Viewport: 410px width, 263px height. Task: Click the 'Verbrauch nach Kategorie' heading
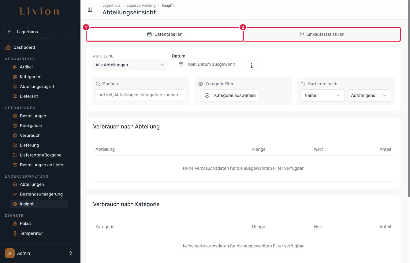(126, 204)
